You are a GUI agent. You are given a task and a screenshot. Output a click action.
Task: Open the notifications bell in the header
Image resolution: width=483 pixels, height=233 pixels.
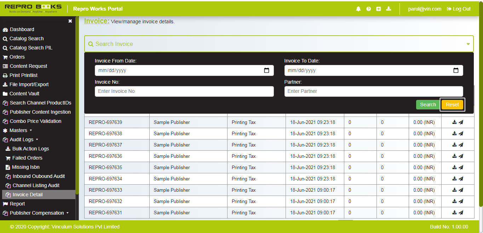click(x=358, y=8)
